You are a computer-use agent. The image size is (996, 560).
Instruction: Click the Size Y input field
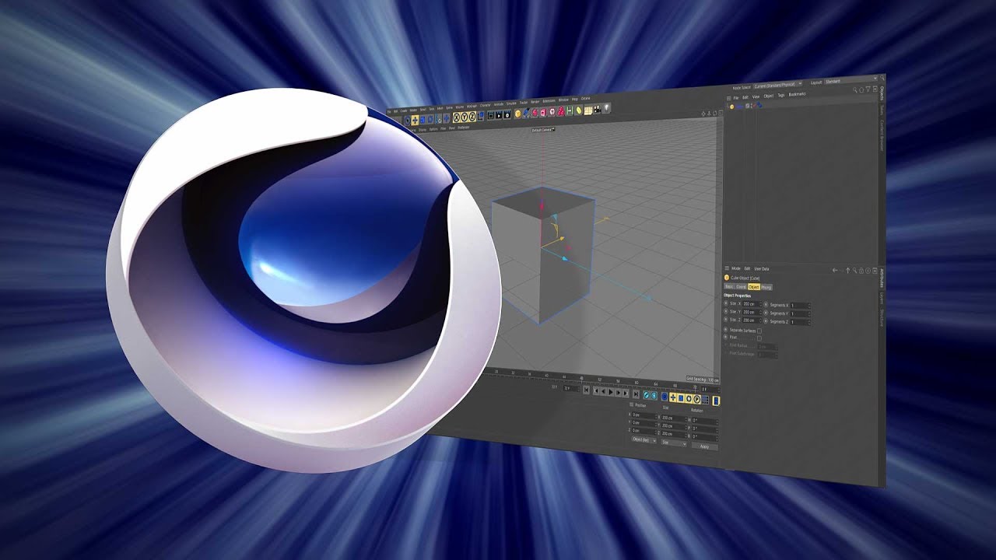point(752,312)
